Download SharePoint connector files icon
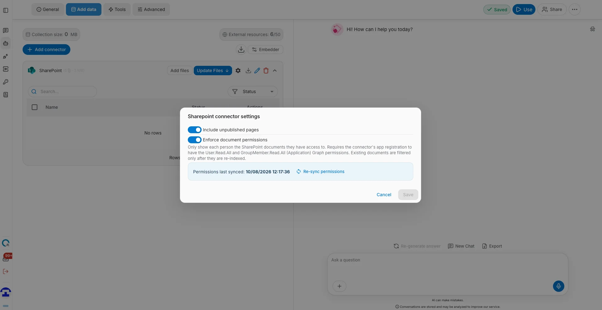The image size is (602, 310). tap(248, 71)
